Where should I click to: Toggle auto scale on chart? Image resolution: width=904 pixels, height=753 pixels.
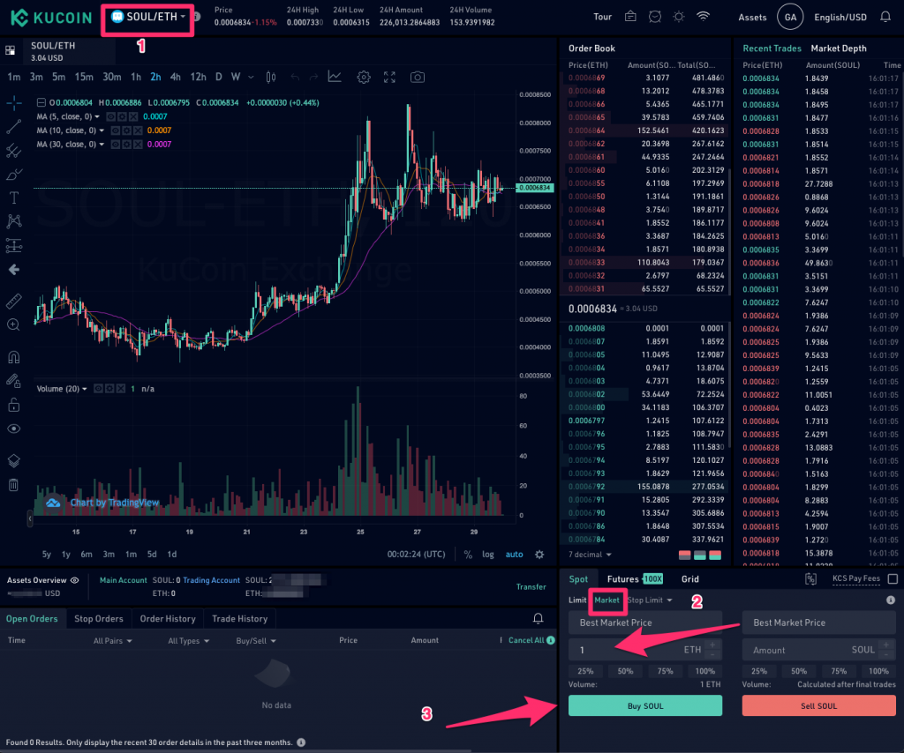[515, 555]
